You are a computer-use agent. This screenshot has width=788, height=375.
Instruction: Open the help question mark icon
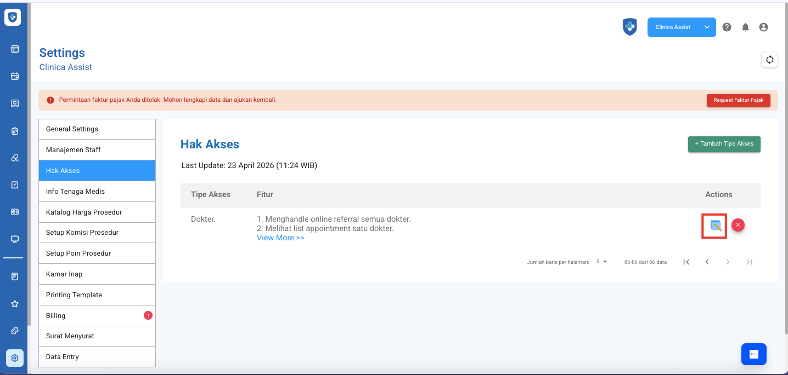(x=727, y=27)
